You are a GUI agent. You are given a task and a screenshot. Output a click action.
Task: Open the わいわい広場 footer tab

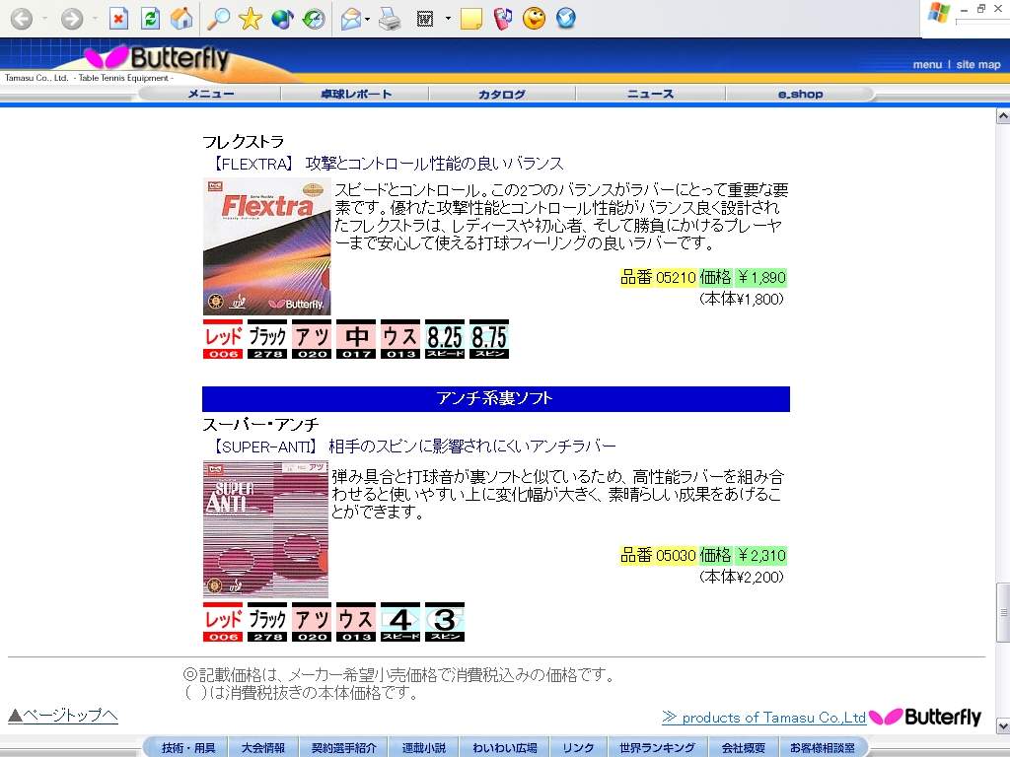pyautogui.click(x=504, y=747)
